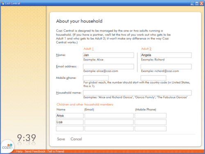205x154 pixels.
Task: Click the Cozi Central title bar icon
Action: [2, 3]
